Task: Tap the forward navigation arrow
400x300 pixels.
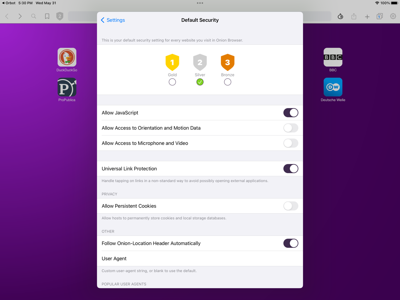Action: pyautogui.click(x=20, y=16)
